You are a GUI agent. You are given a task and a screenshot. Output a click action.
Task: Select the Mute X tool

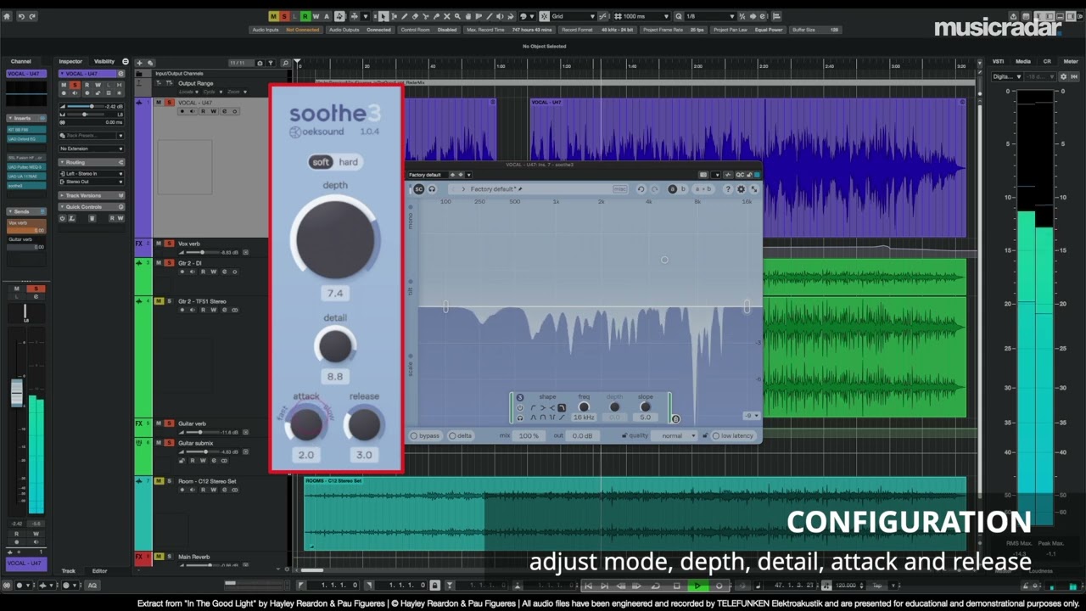click(x=446, y=16)
